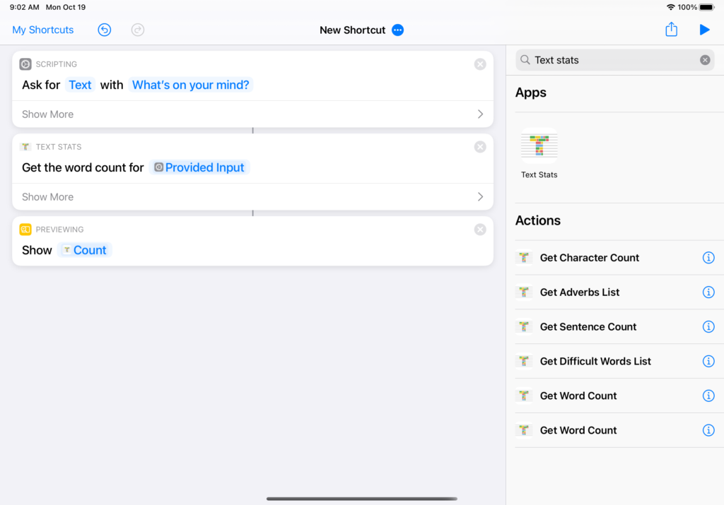Run the shortcut with the play button
The image size is (724, 505).
click(704, 30)
